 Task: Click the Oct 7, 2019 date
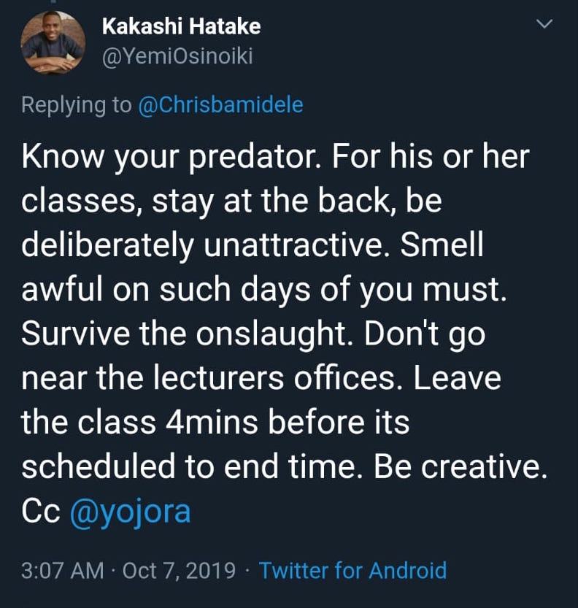click(179, 571)
